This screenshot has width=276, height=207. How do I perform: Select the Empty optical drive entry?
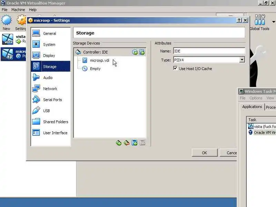(95, 69)
